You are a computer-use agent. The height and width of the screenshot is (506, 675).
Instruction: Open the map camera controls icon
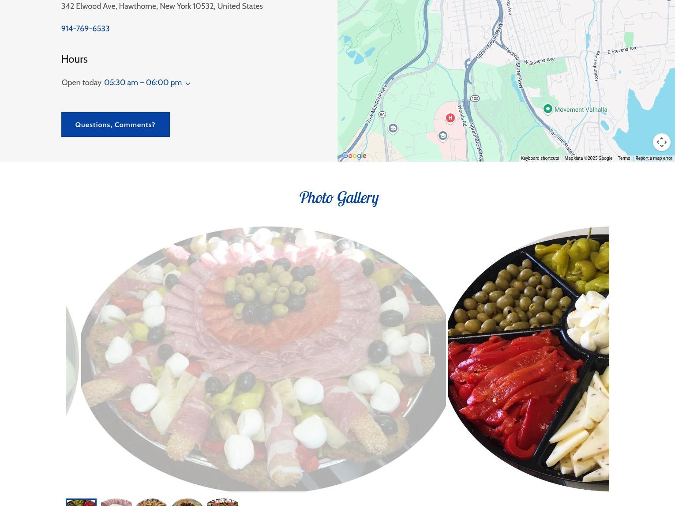click(661, 142)
